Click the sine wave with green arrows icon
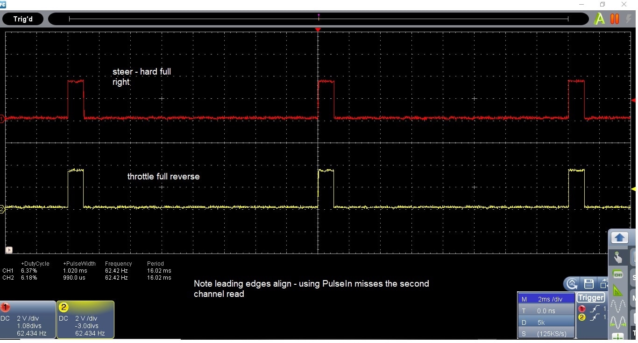This screenshot has height=343, width=638. coord(618,322)
